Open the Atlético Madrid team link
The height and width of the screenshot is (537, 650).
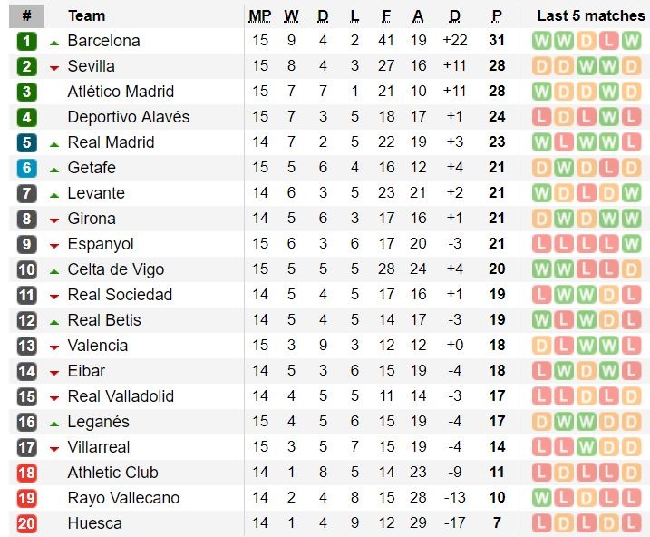pyautogui.click(x=121, y=92)
